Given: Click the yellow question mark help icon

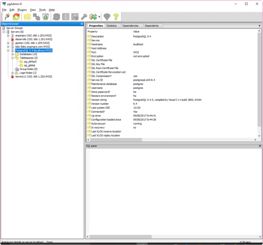Looking at the screenshot, I should [x=116, y=17].
